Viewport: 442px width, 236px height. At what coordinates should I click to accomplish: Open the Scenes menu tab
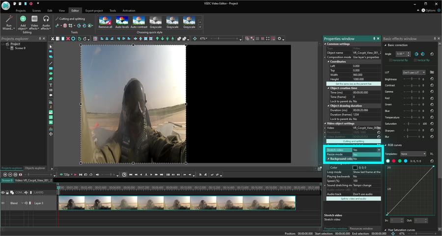(36, 10)
